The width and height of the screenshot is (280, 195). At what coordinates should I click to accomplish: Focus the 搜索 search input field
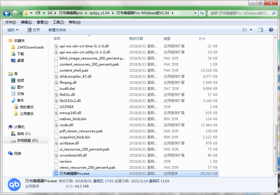[240, 13]
